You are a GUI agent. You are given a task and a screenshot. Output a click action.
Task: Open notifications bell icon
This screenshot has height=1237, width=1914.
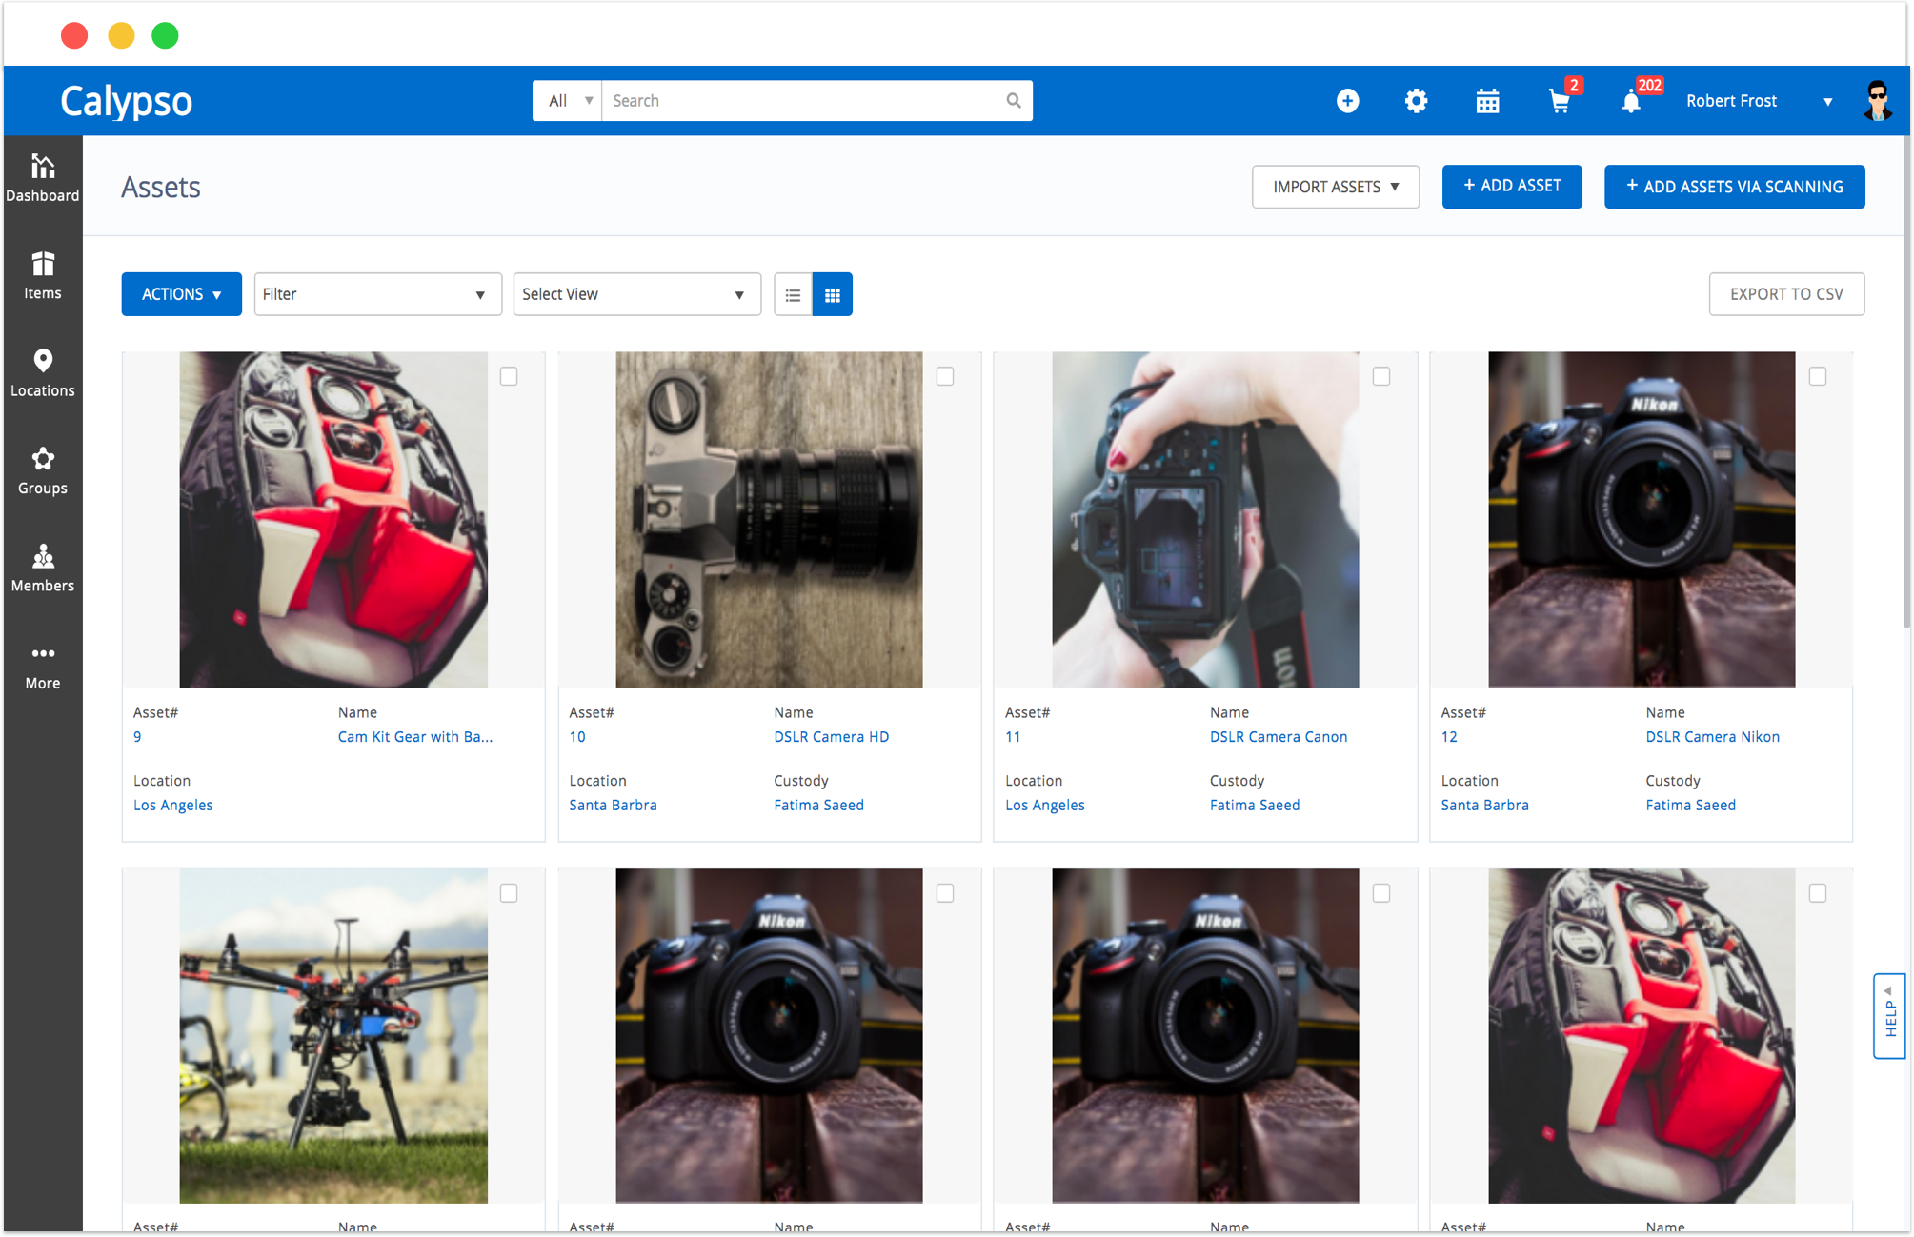pos(1631,102)
